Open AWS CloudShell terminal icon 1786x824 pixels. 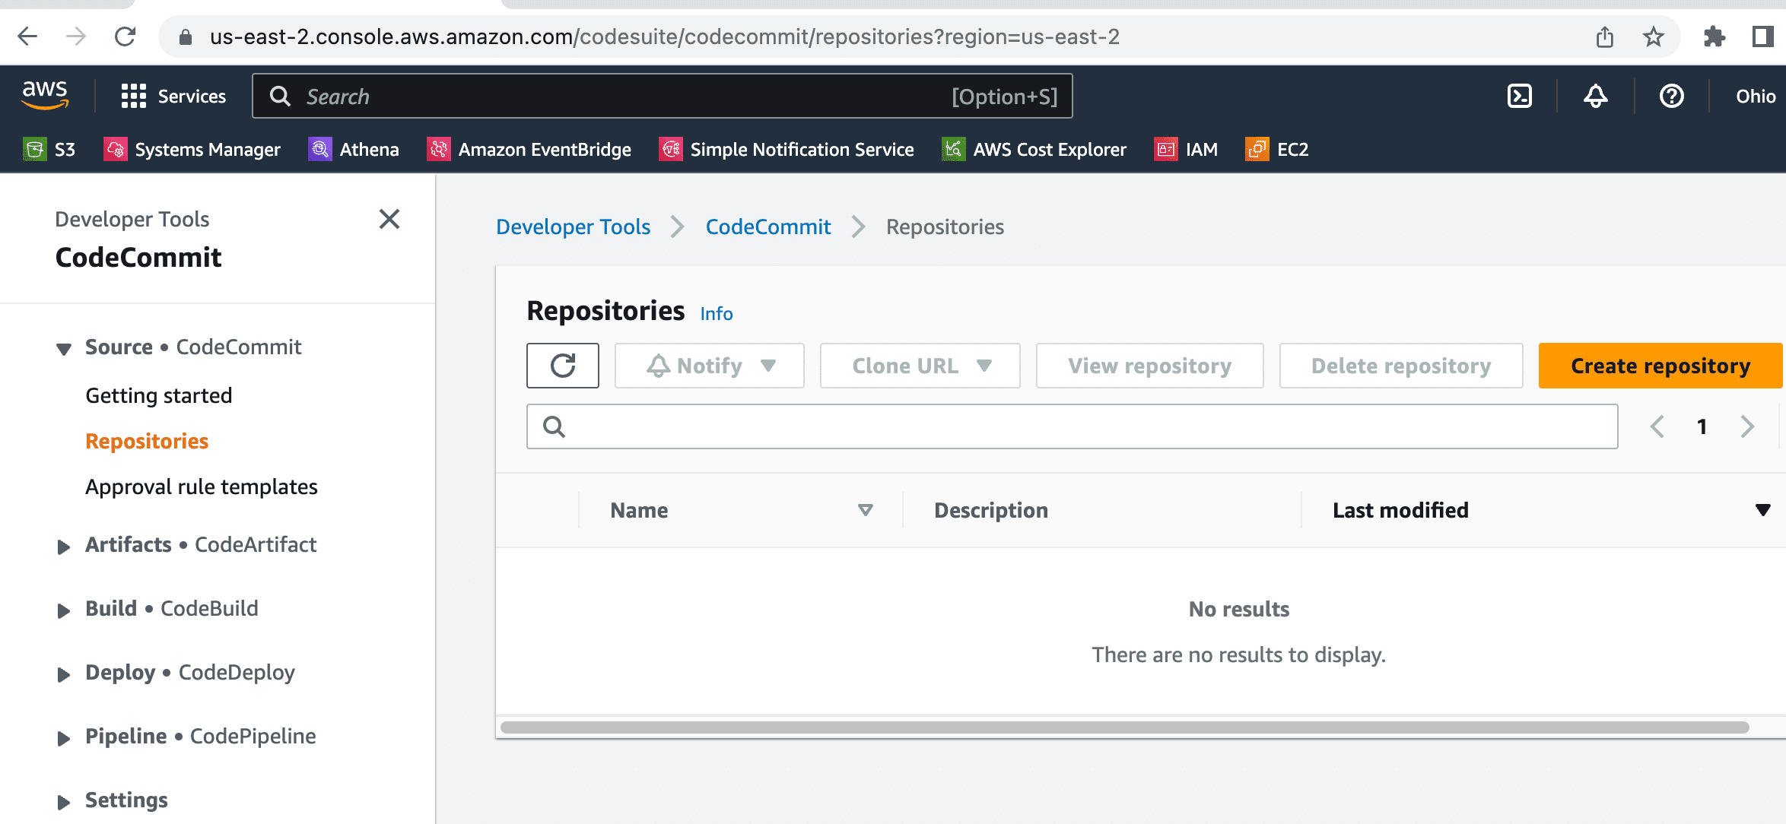pyautogui.click(x=1519, y=96)
